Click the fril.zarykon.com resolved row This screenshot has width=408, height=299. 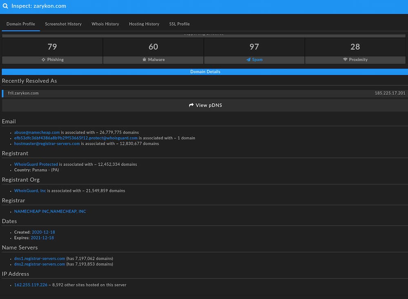click(205, 93)
